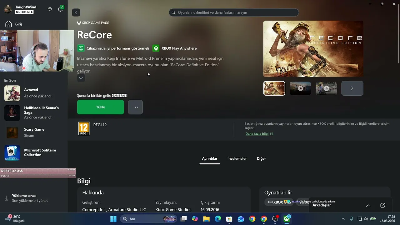Open Microsoft Store from taskbar

pos(229,219)
